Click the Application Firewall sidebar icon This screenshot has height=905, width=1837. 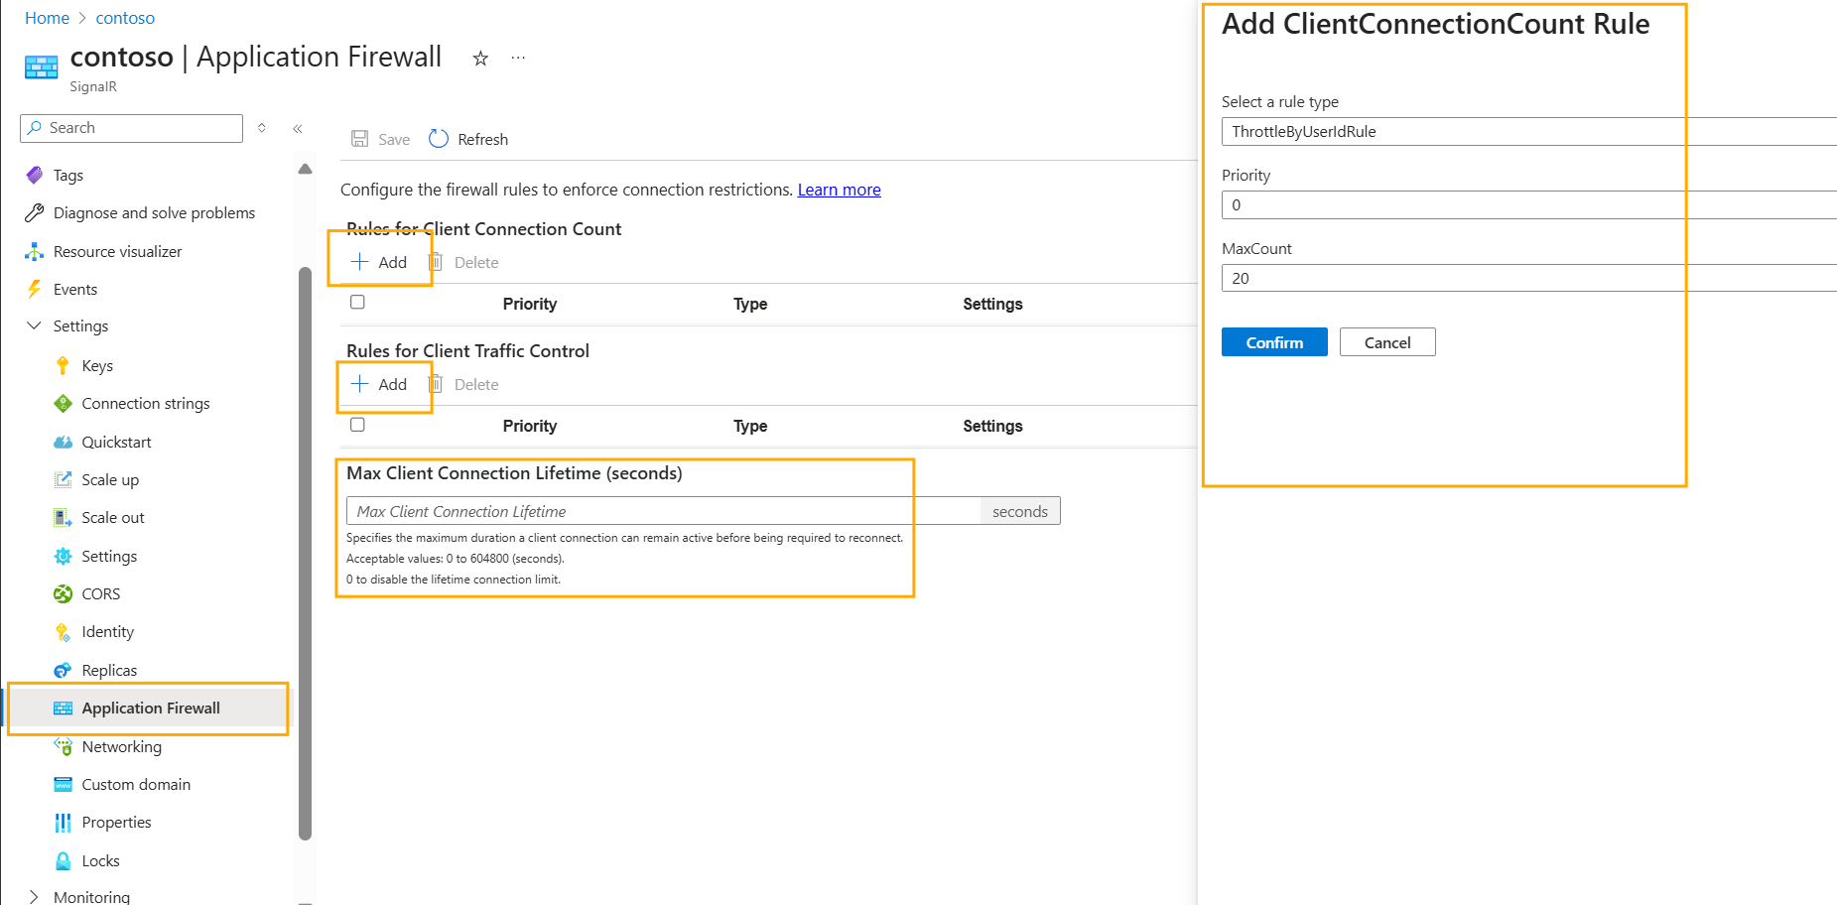click(x=63, y=708)
